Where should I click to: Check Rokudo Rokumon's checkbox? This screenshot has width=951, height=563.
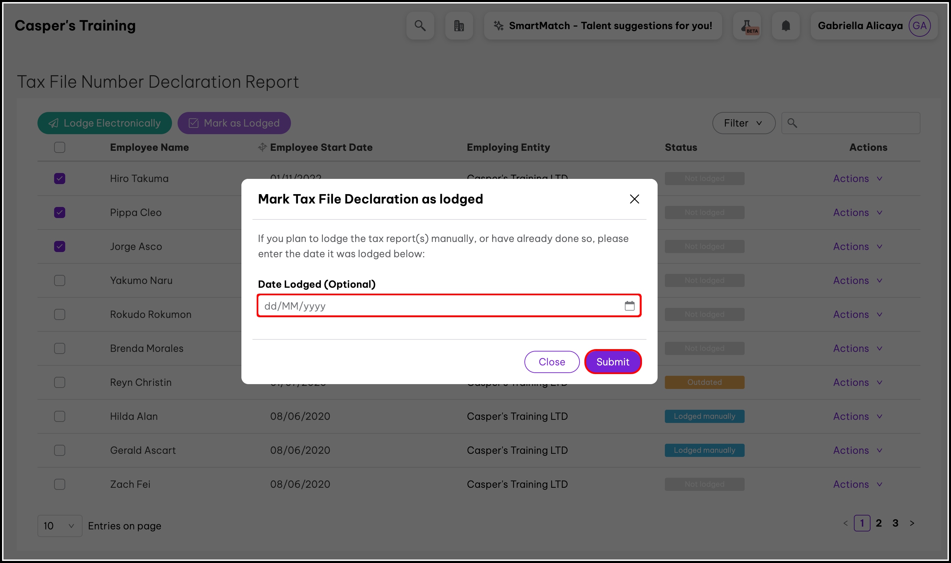[x=60, y=314]
